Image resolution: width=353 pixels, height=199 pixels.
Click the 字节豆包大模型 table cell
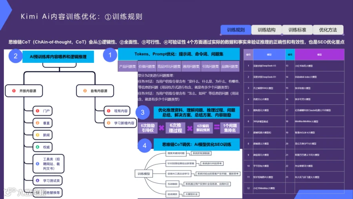[269, 166]
